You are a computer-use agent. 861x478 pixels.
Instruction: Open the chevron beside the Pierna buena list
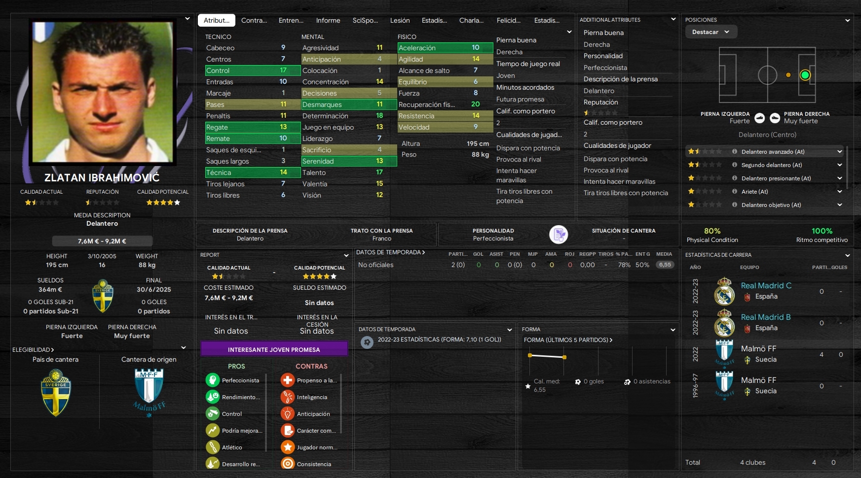click(569, 32)
